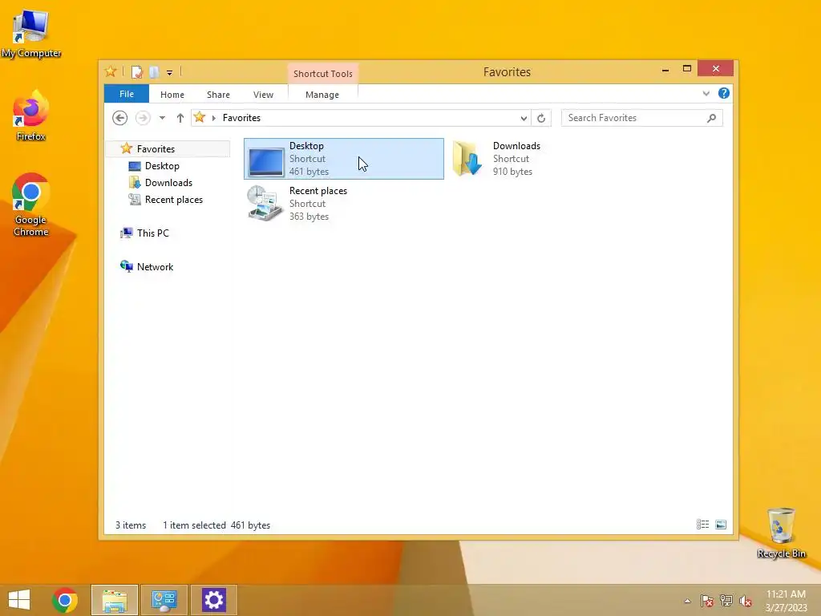Click '1 item selected 461 bytes' status text
Viewport: 821px width, 616px height.
pos(216,525)
